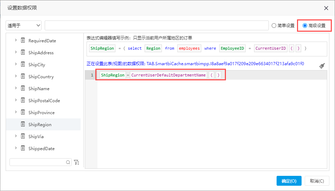
Task: Click the field icon beside ShipCity
Action: point(23,64)
